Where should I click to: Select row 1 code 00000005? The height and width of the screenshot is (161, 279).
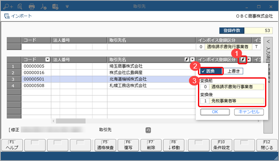[x=36, y=66]
